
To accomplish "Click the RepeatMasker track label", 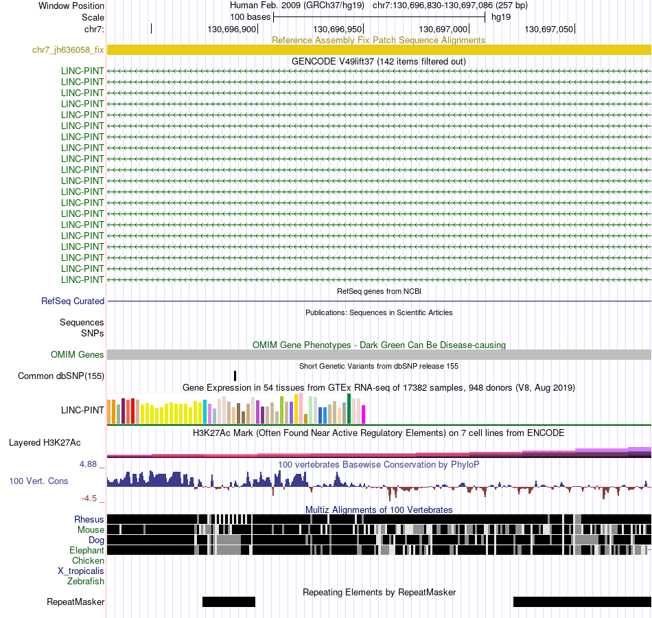I will pos(75,602).
